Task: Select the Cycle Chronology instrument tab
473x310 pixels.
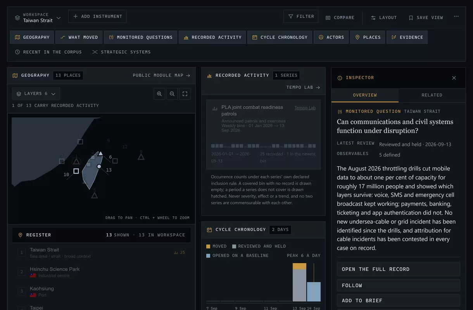Action: 280,37
